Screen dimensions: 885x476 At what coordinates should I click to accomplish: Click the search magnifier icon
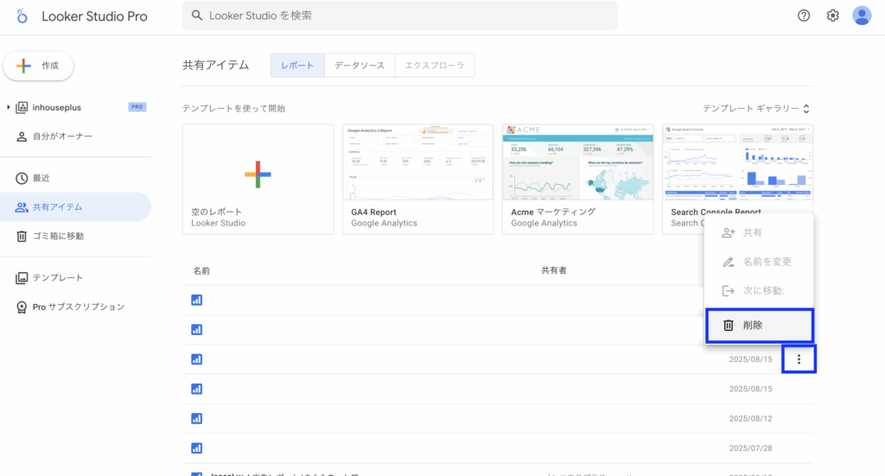[197, 16]
